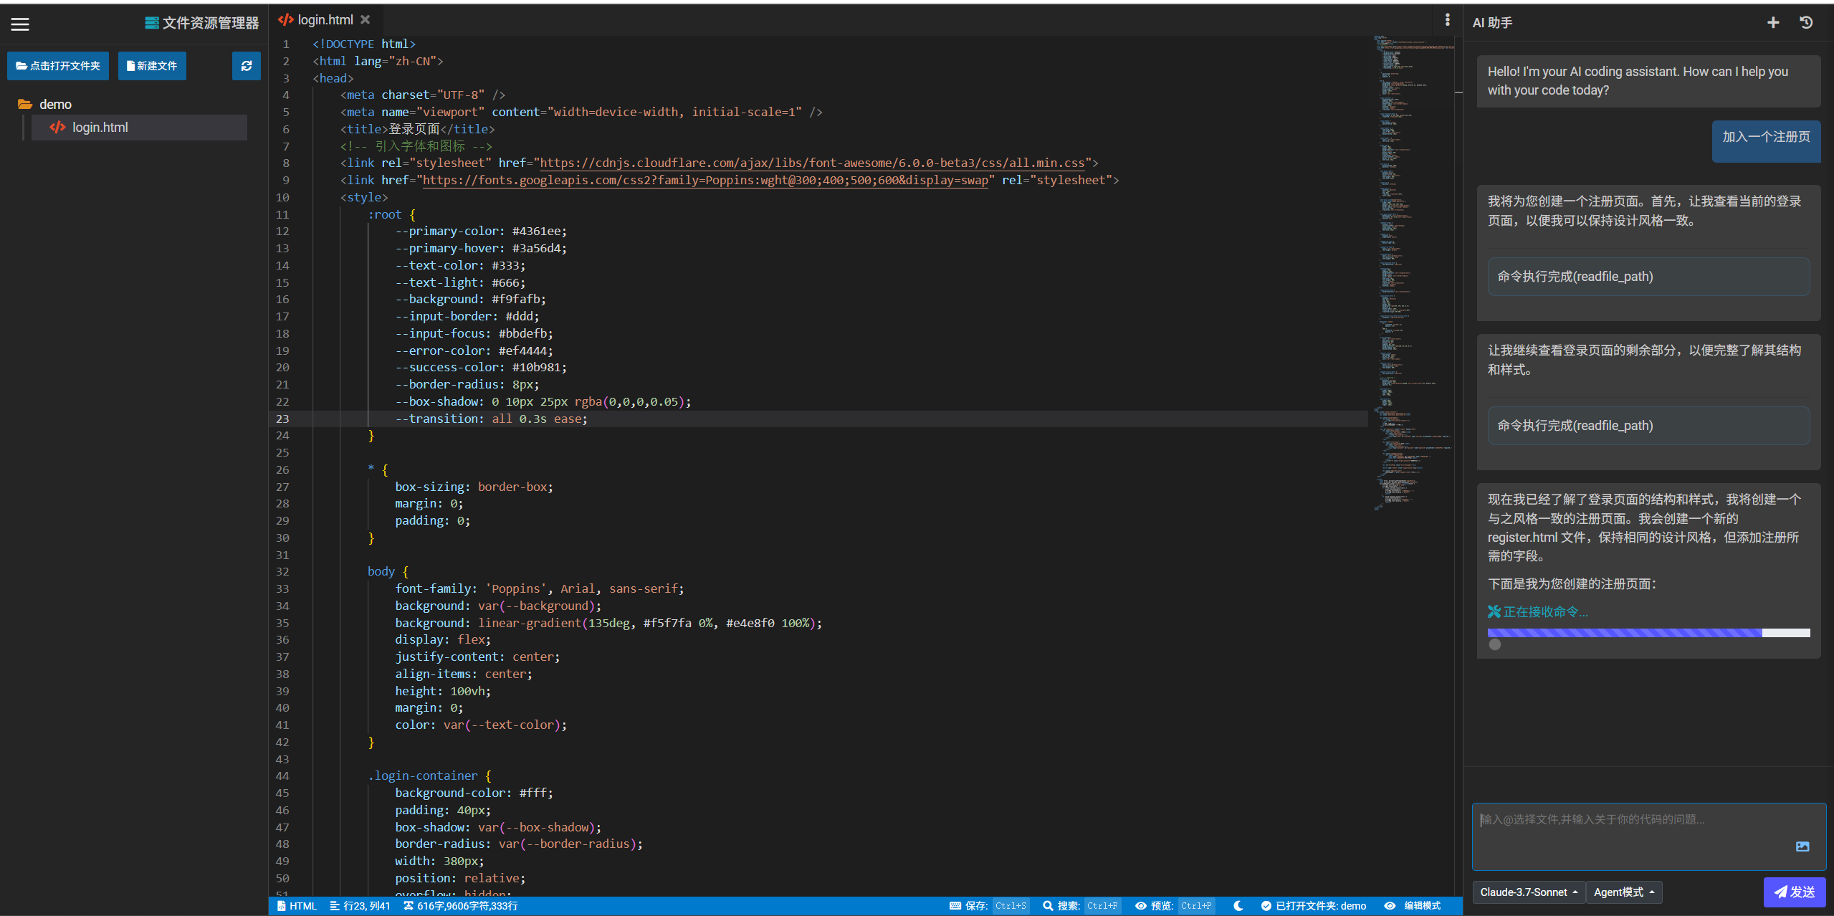This screenshot has height=916, width=1834.
Task: Click the body selector on line 32
Action: pos(381,572)
